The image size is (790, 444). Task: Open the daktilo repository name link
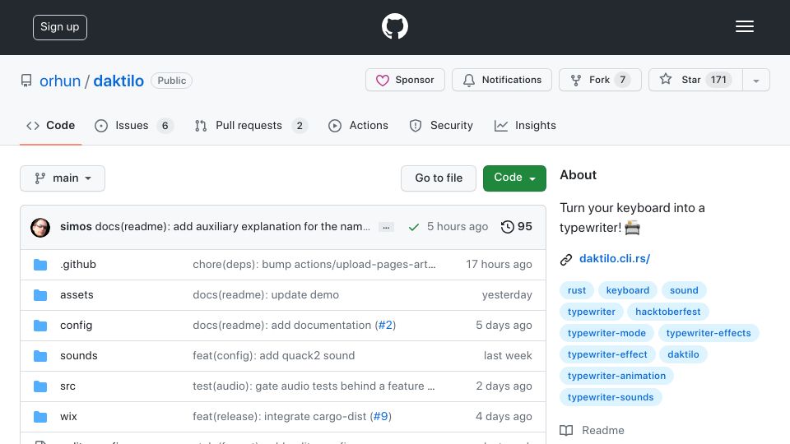118,81
